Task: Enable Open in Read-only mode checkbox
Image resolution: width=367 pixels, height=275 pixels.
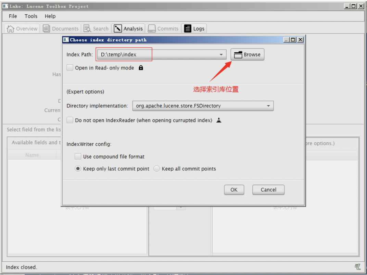Action: 70,68
